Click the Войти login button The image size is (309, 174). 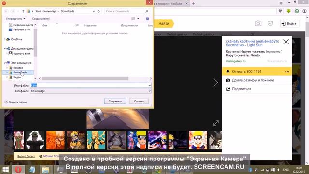coord(289,24)
